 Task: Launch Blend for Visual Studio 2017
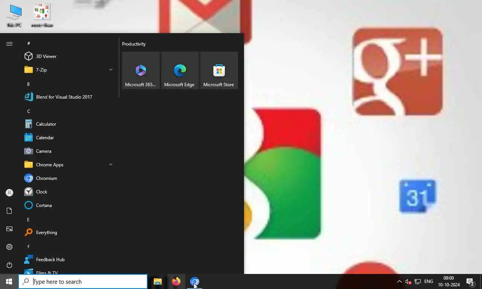pos(68,97)
